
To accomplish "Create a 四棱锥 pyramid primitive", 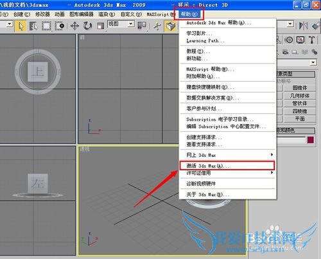I will (x=300, y=111).
